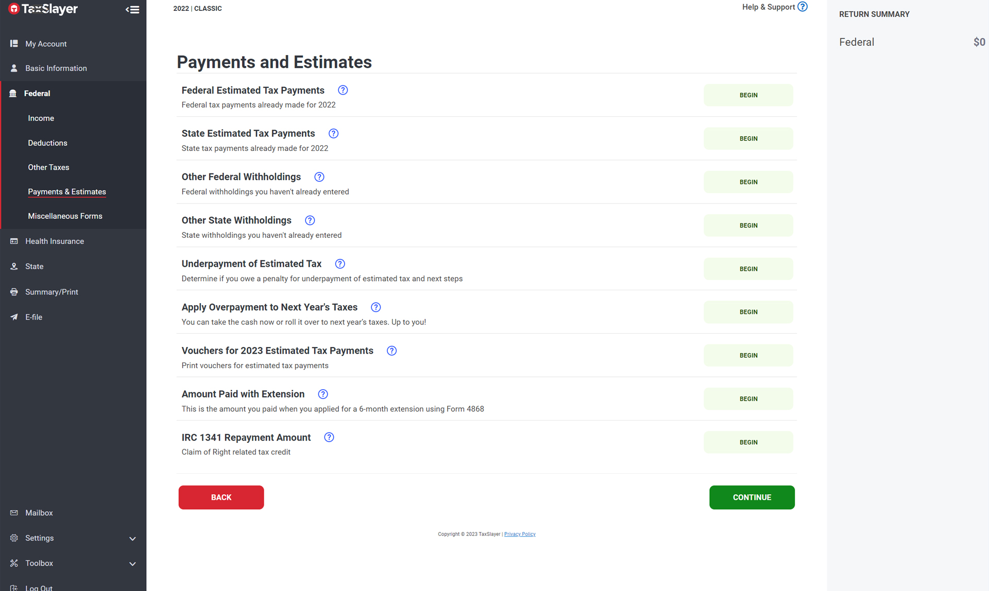Expand the Settings chevron
Viewport: 989px width, 591px height.
click(x=132, y=538)
